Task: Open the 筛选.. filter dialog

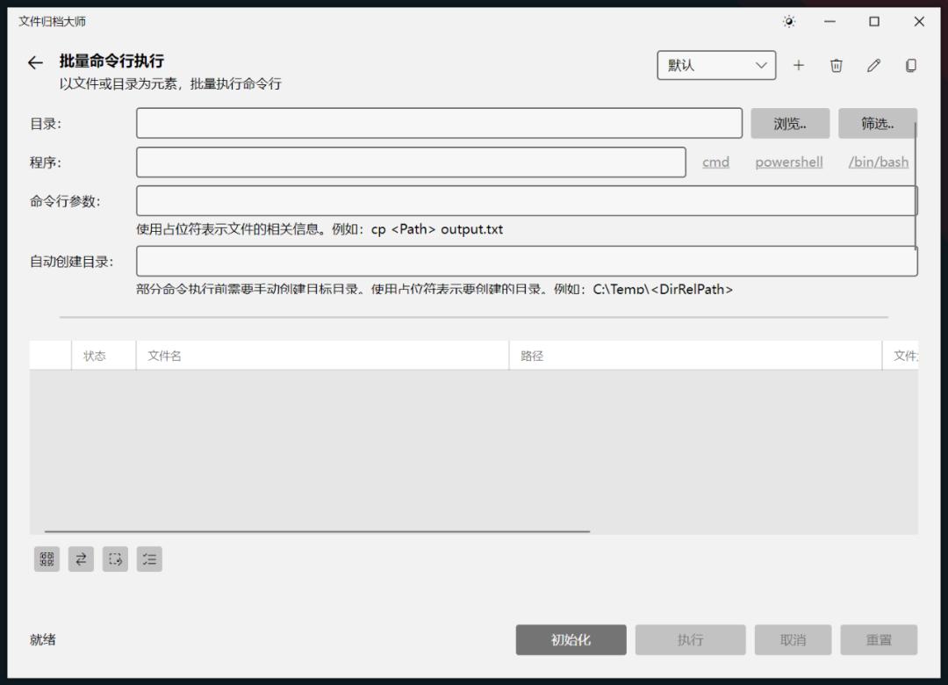Action: [878, 123]
